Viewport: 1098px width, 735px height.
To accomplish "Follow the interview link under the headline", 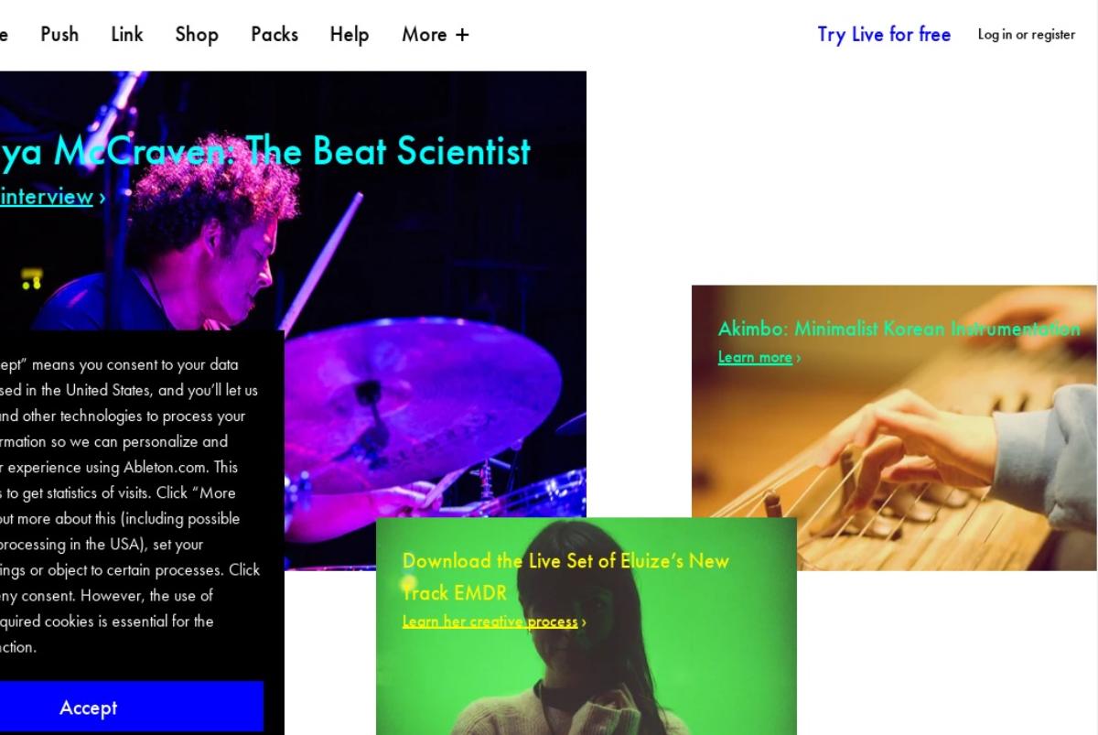I will (x=46, y=197).
